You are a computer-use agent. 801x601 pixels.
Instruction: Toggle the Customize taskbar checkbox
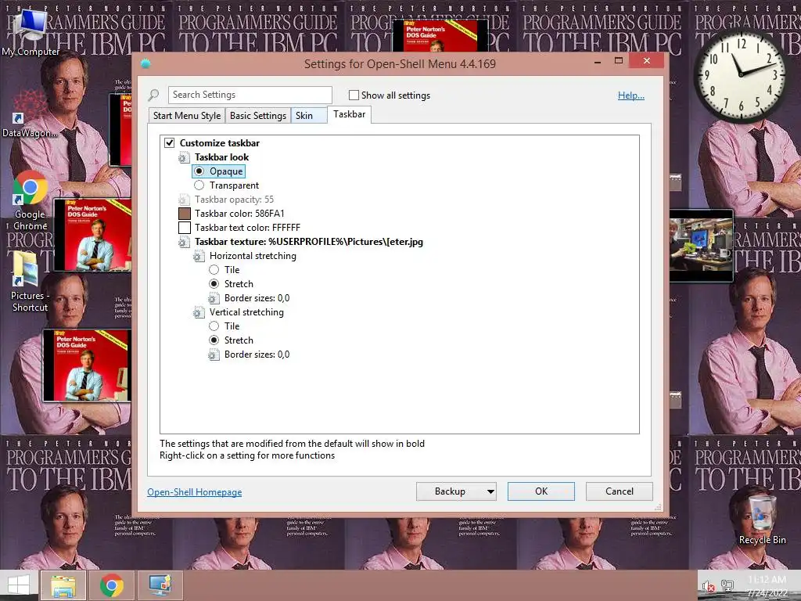170,142
